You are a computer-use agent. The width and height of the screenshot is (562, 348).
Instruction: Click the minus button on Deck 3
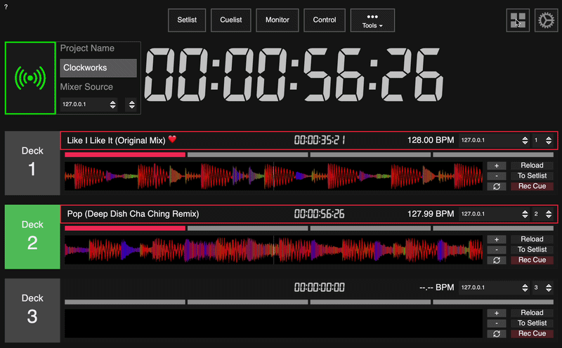coord(497,323)
